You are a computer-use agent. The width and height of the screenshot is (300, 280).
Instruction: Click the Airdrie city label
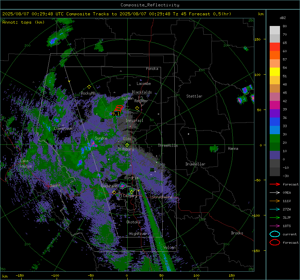131,178
